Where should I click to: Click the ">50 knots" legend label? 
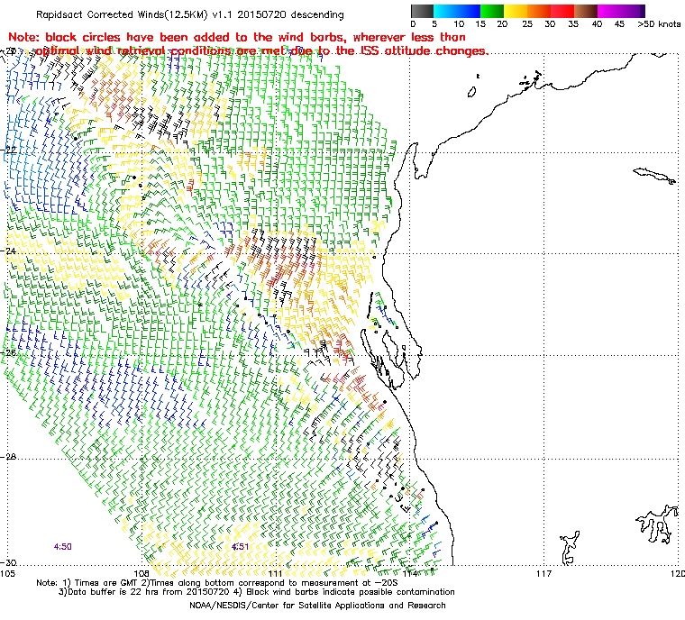[659, 24]
